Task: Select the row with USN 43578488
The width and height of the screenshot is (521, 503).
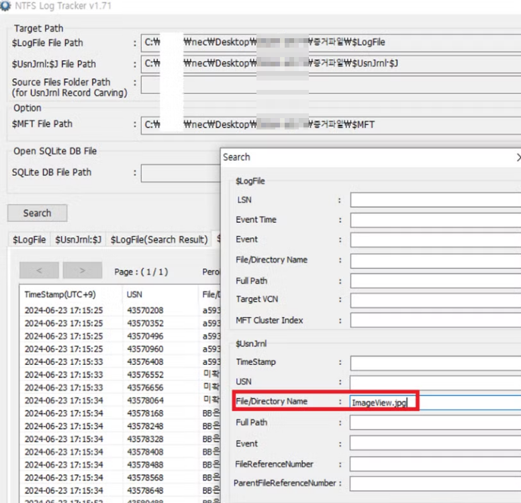Action: point(120,465)
